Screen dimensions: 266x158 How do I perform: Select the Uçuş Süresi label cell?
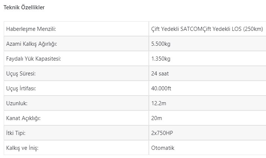coord(21,74)
